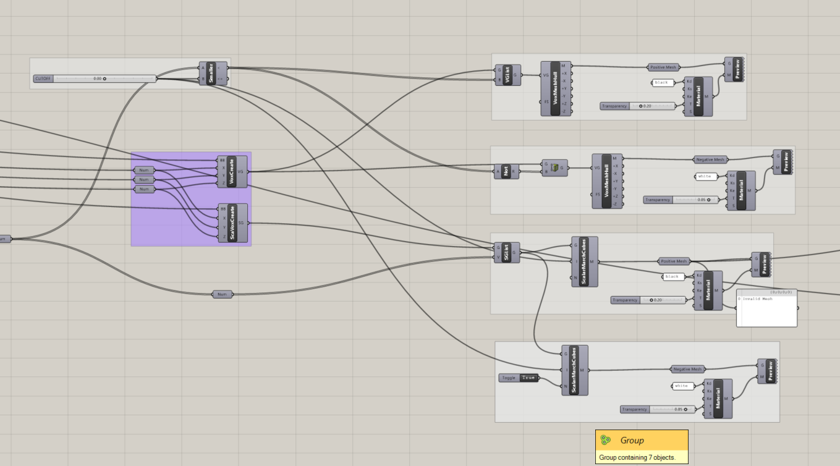
Task: Click the Num parameter wired to VoxCreate X
Action: (x=144, y=171)
